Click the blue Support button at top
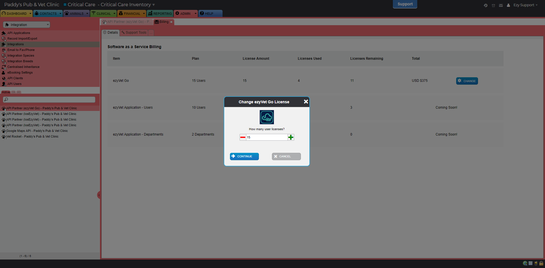 [x=405, y=4]
